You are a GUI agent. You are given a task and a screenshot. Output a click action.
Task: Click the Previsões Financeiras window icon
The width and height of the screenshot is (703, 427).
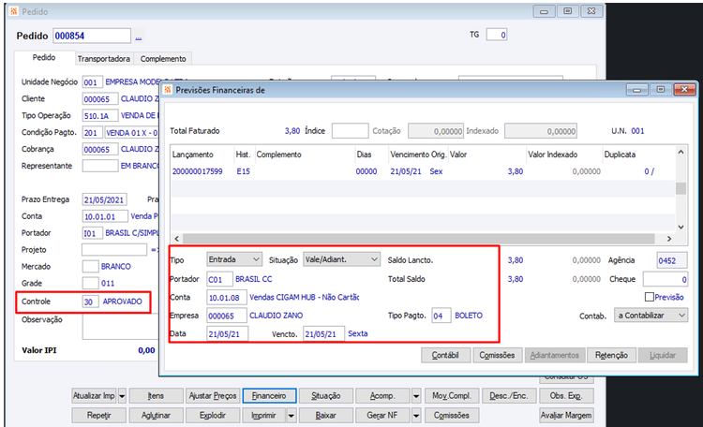coord(168,90)
